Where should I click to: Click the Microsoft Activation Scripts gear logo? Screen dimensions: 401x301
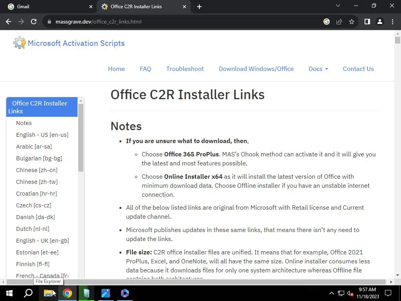[20, 43]
